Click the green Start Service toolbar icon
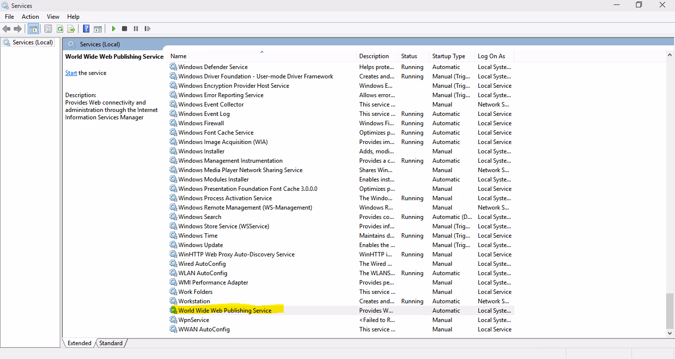The image size is (675, 359). [x=114, y=28]
